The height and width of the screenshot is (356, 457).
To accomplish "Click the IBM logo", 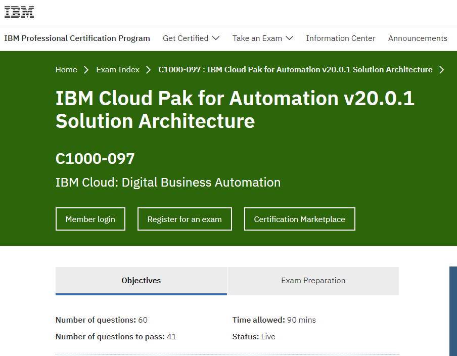I will (19, 12).
